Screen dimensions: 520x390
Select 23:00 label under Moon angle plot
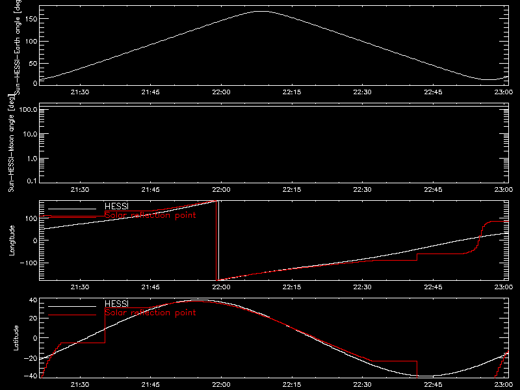(x=503, y=190)
